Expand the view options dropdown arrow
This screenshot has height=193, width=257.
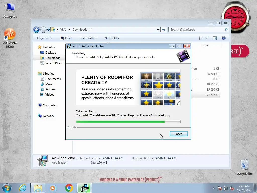206,38
